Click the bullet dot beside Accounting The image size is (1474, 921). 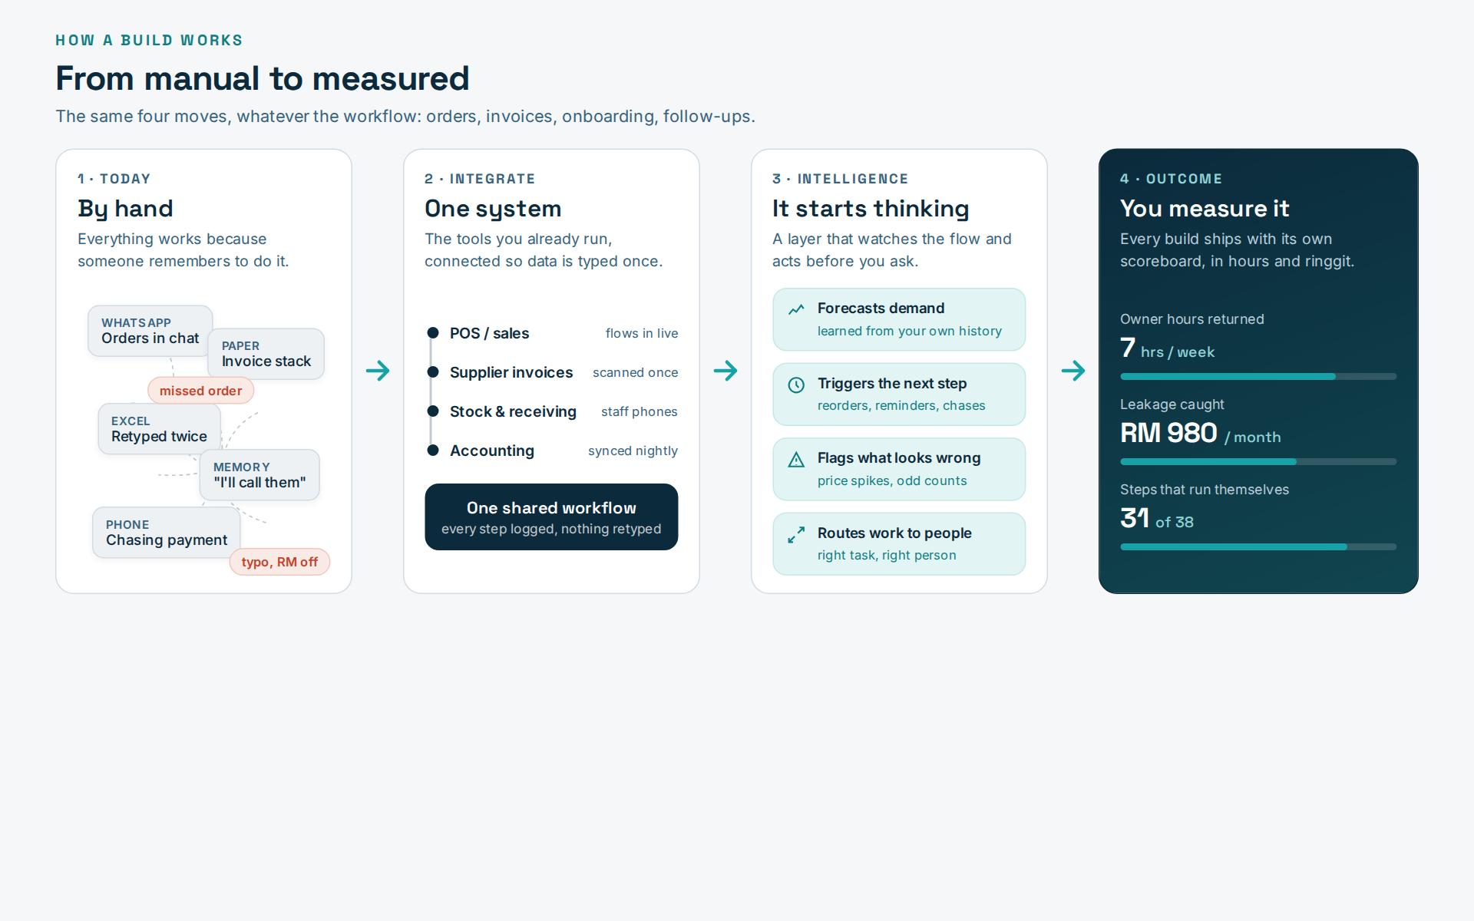(x=433, y=451)
